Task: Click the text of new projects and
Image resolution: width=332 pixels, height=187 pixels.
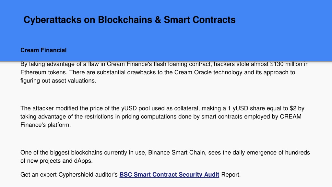Action: pyautogui.click(x=46, y=161)
